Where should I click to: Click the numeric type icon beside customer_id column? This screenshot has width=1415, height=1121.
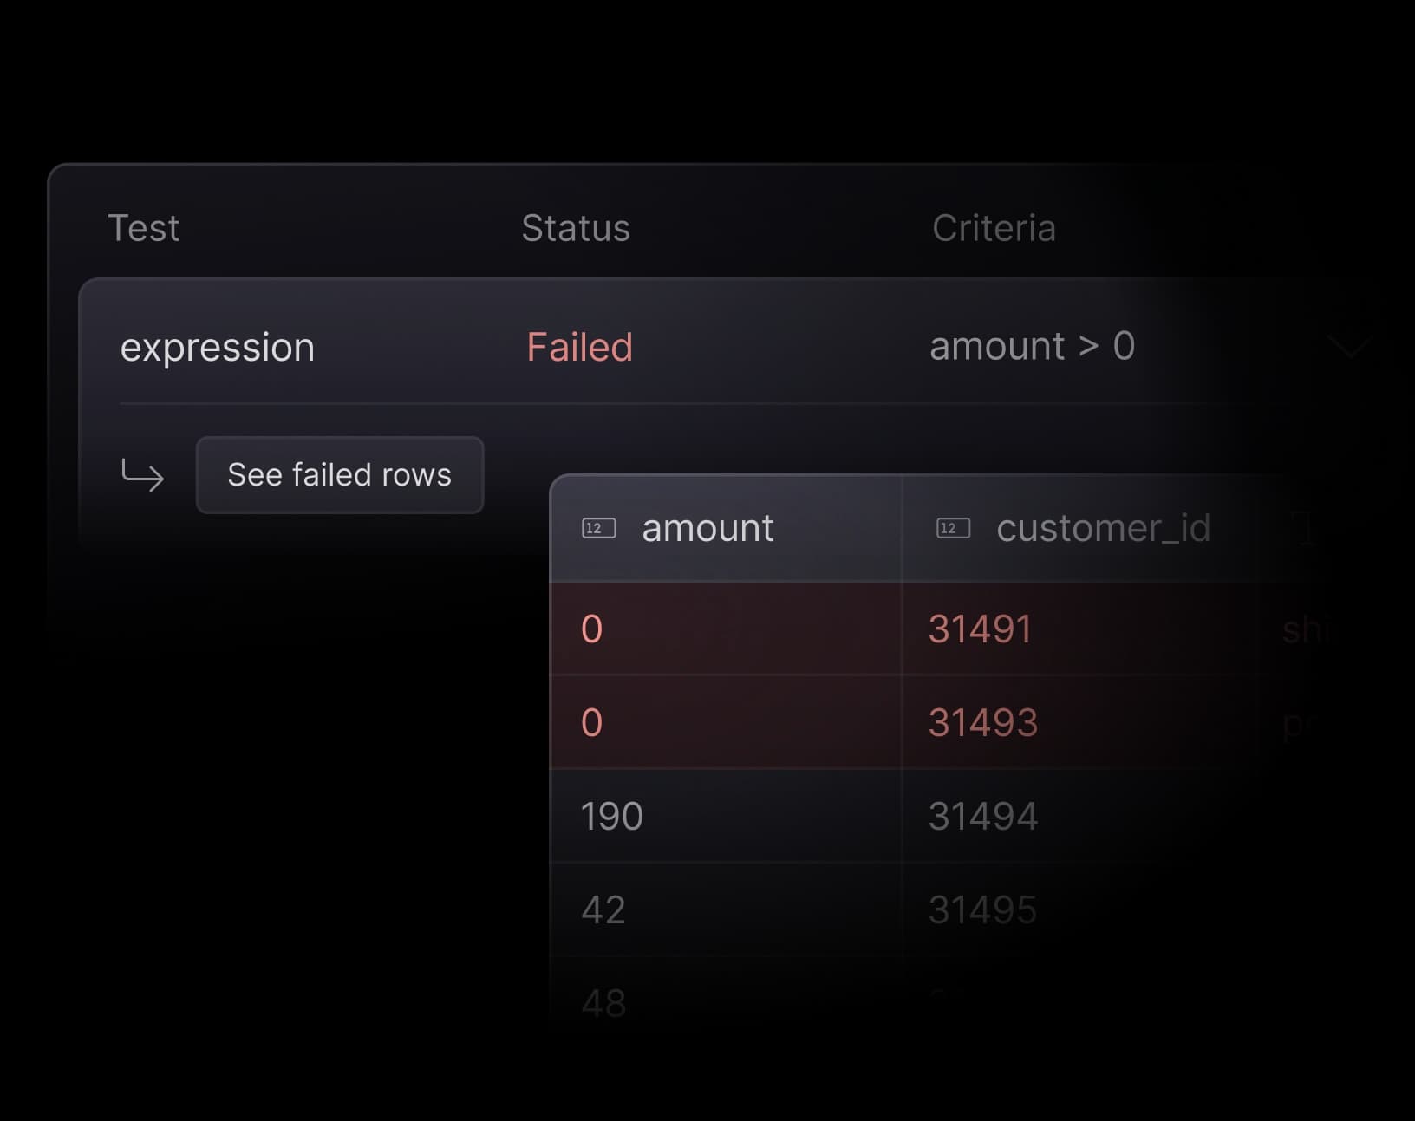[953, 528]
